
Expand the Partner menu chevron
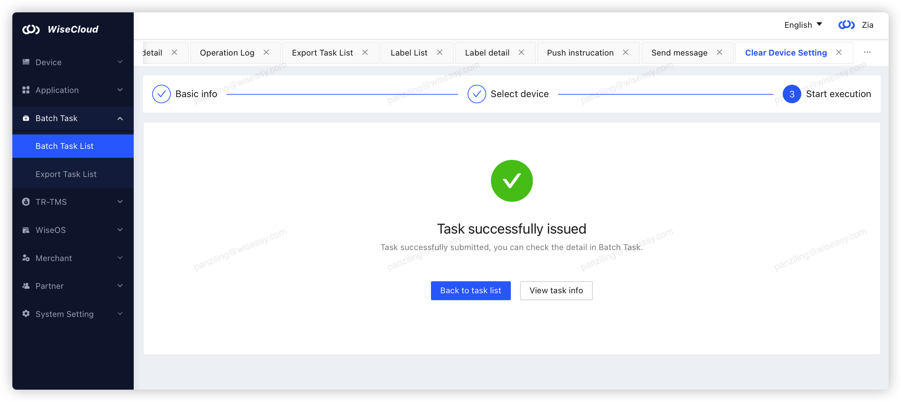(x=120, y=286)
